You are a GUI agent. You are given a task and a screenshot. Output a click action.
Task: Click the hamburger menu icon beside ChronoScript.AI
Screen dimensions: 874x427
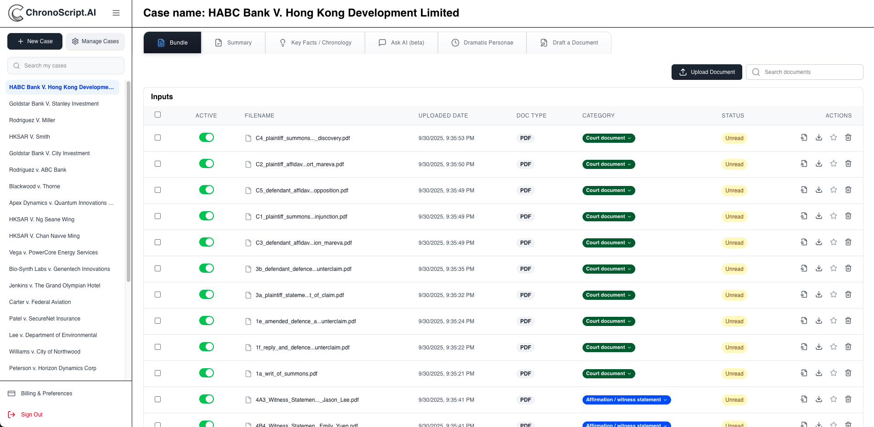point(116,13)
